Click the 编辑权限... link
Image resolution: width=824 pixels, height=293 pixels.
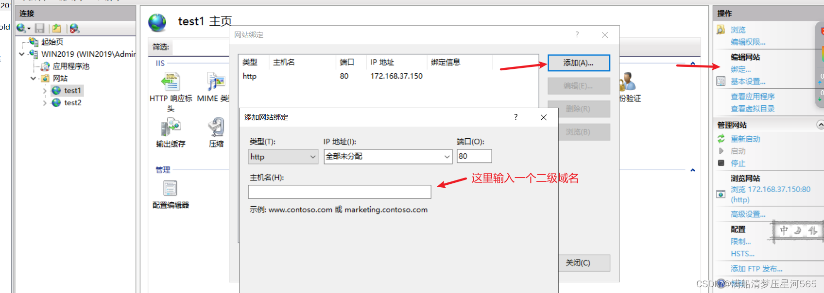[748, 42]
